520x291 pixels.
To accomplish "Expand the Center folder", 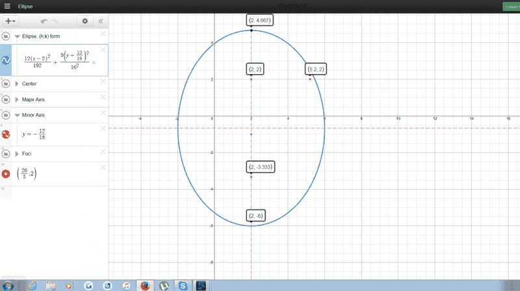I will 17,84.
